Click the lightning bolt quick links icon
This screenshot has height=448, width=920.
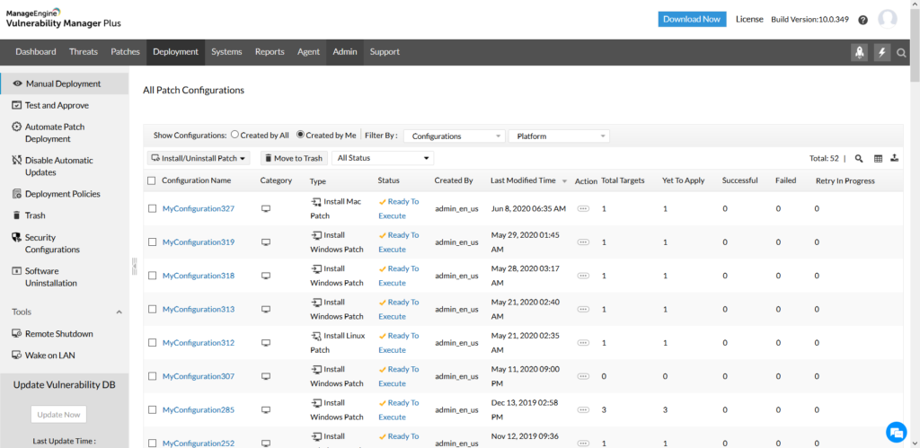[882, 52]
